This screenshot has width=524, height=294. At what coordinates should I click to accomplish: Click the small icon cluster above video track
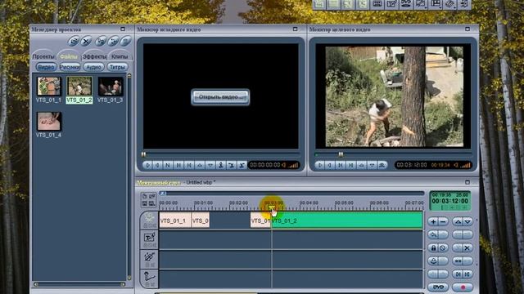(x=148, y=199)
